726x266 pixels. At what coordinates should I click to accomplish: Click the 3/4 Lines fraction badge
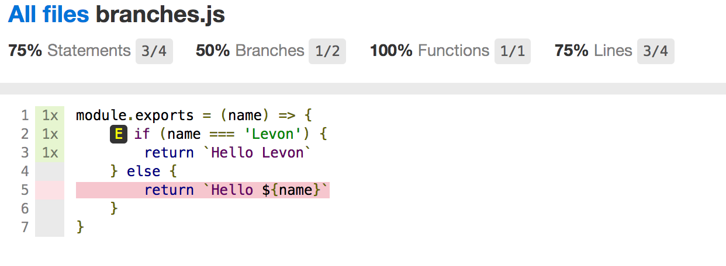[655, 51]
